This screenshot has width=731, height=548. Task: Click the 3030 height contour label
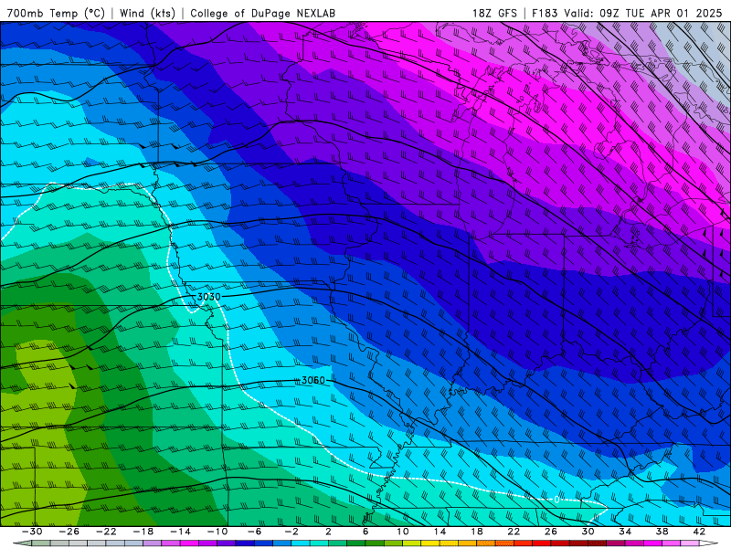[208, 297]
